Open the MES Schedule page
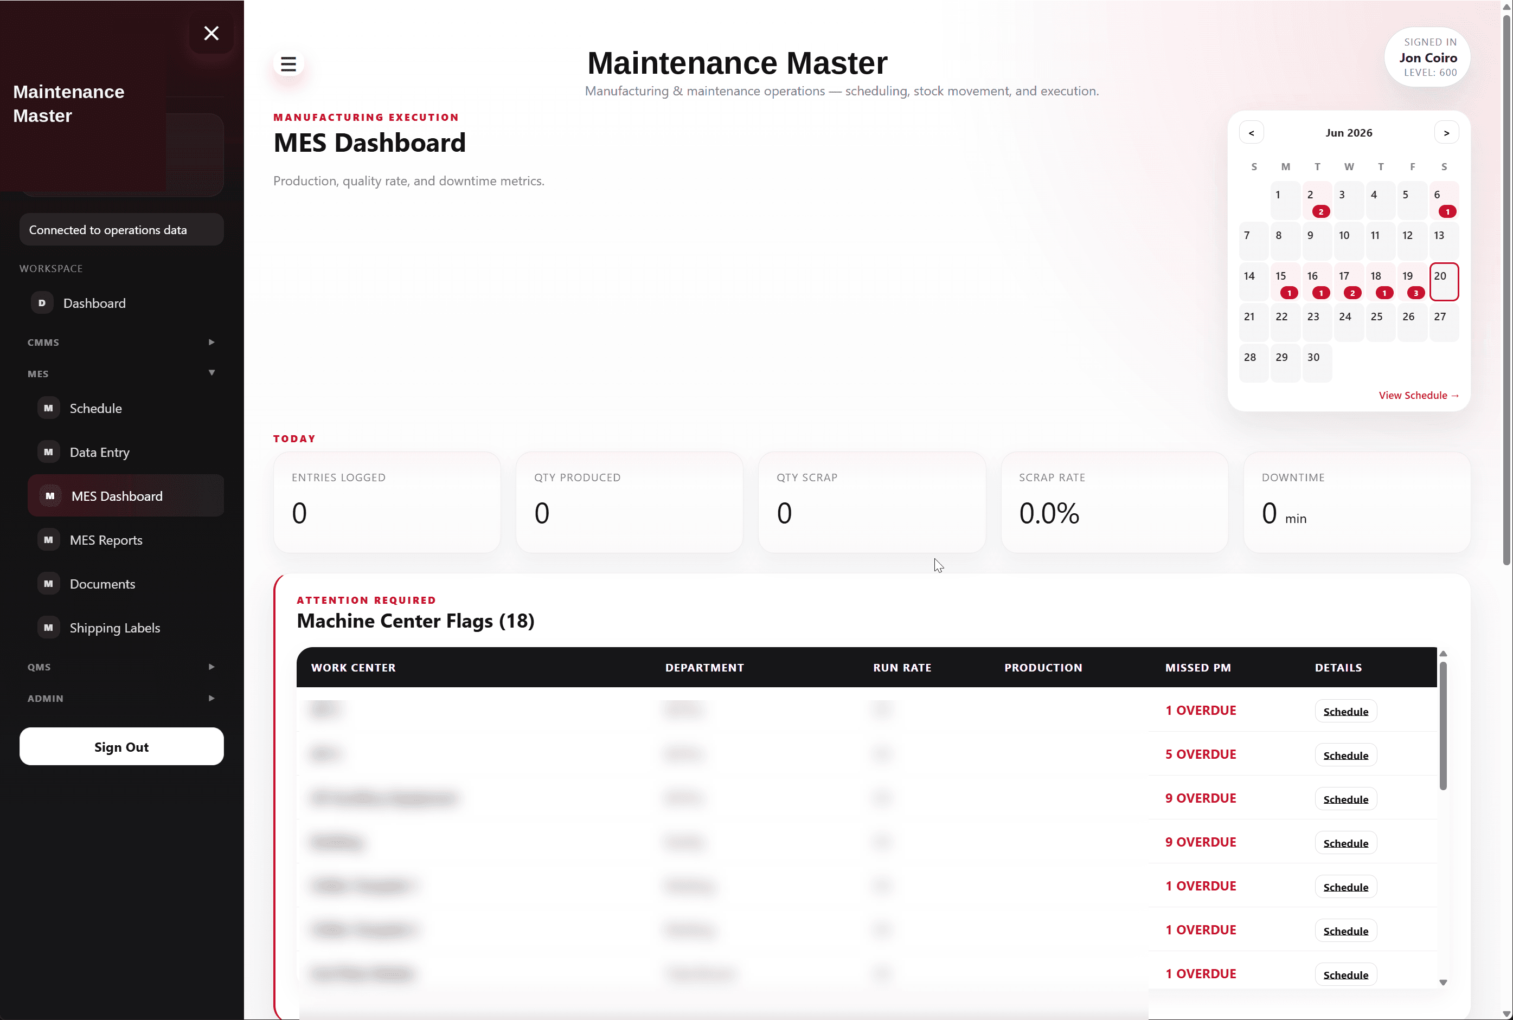 click(126, 409)
